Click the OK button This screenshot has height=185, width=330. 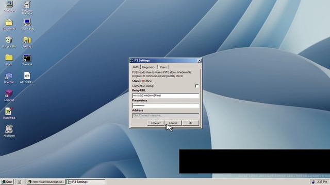pos(190,123)
